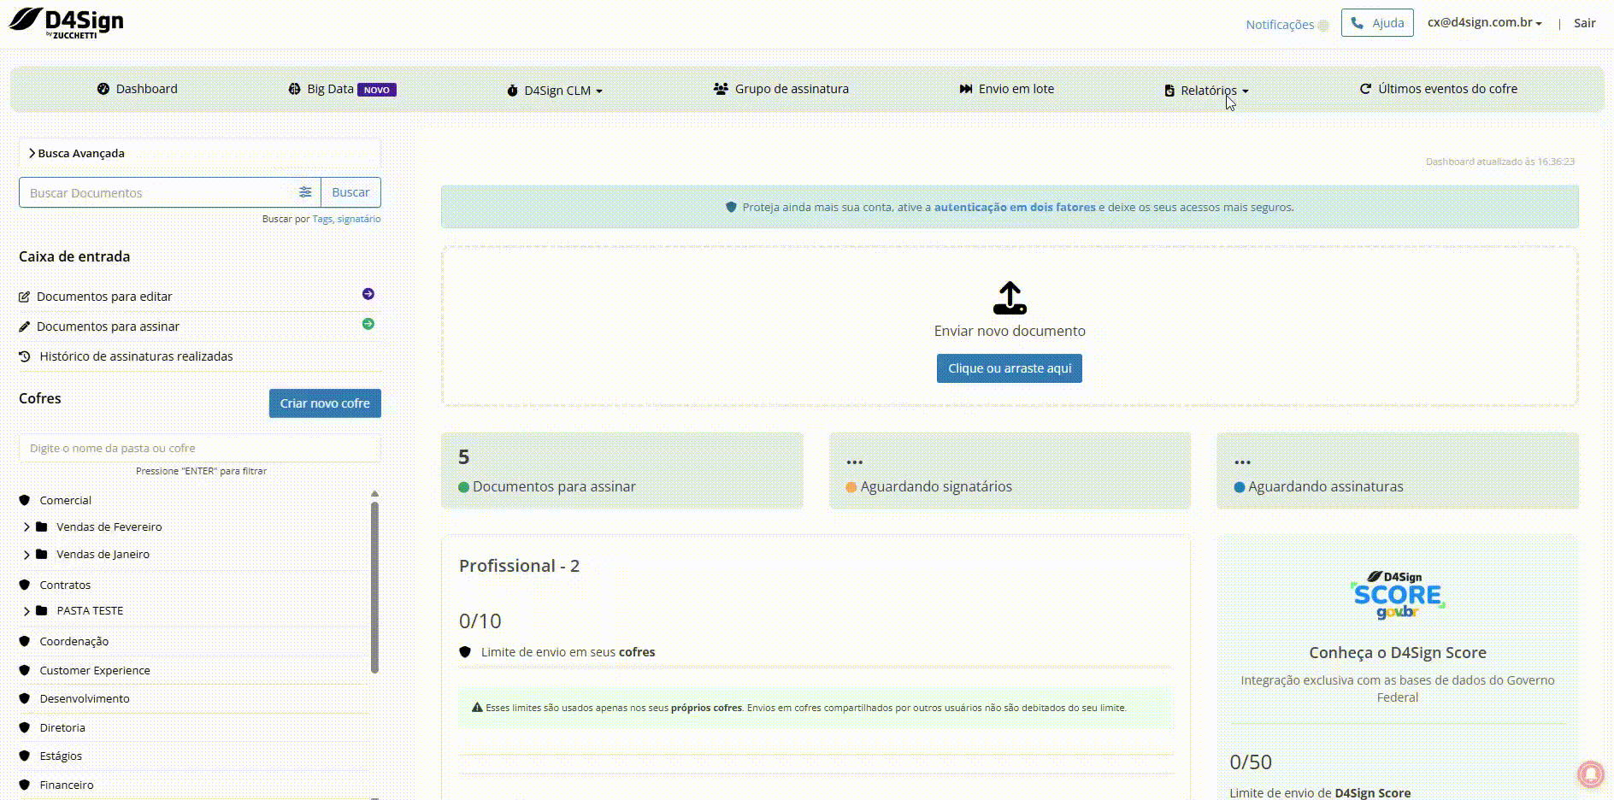The width and height of the screenshot is (1614, 800).
Task: Open the D4Sign CLM dropdown
Action: [555, 90]
